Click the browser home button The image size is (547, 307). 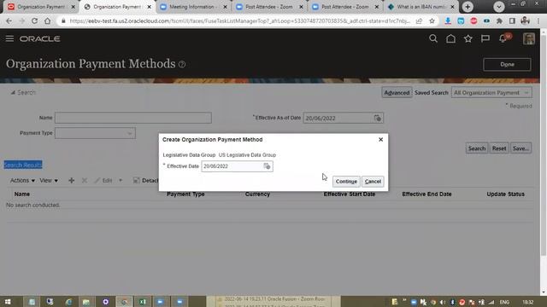click(48, 20)
